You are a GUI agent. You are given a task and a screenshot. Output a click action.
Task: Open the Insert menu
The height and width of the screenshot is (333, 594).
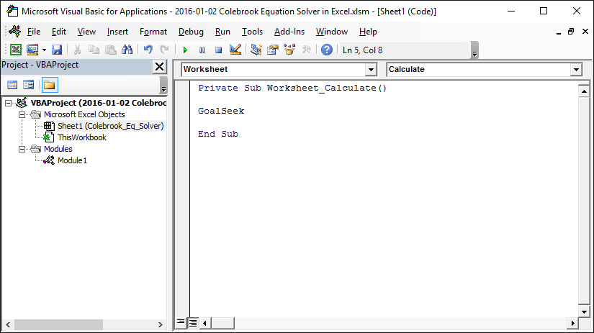117,32
